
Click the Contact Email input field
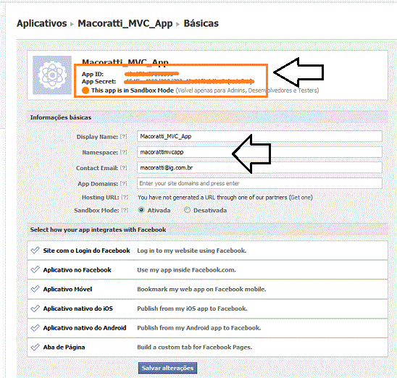(x=259, y=167)
